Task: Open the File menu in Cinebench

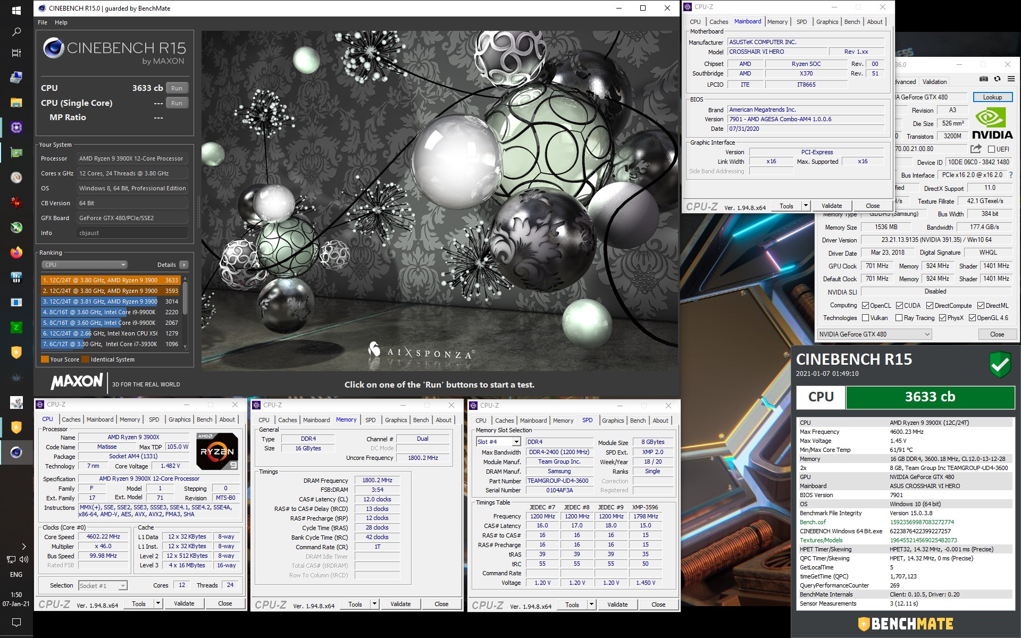Action: point(43,22)
